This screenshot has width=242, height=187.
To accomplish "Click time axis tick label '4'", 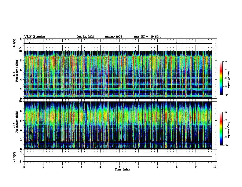I will pos(101,167).
